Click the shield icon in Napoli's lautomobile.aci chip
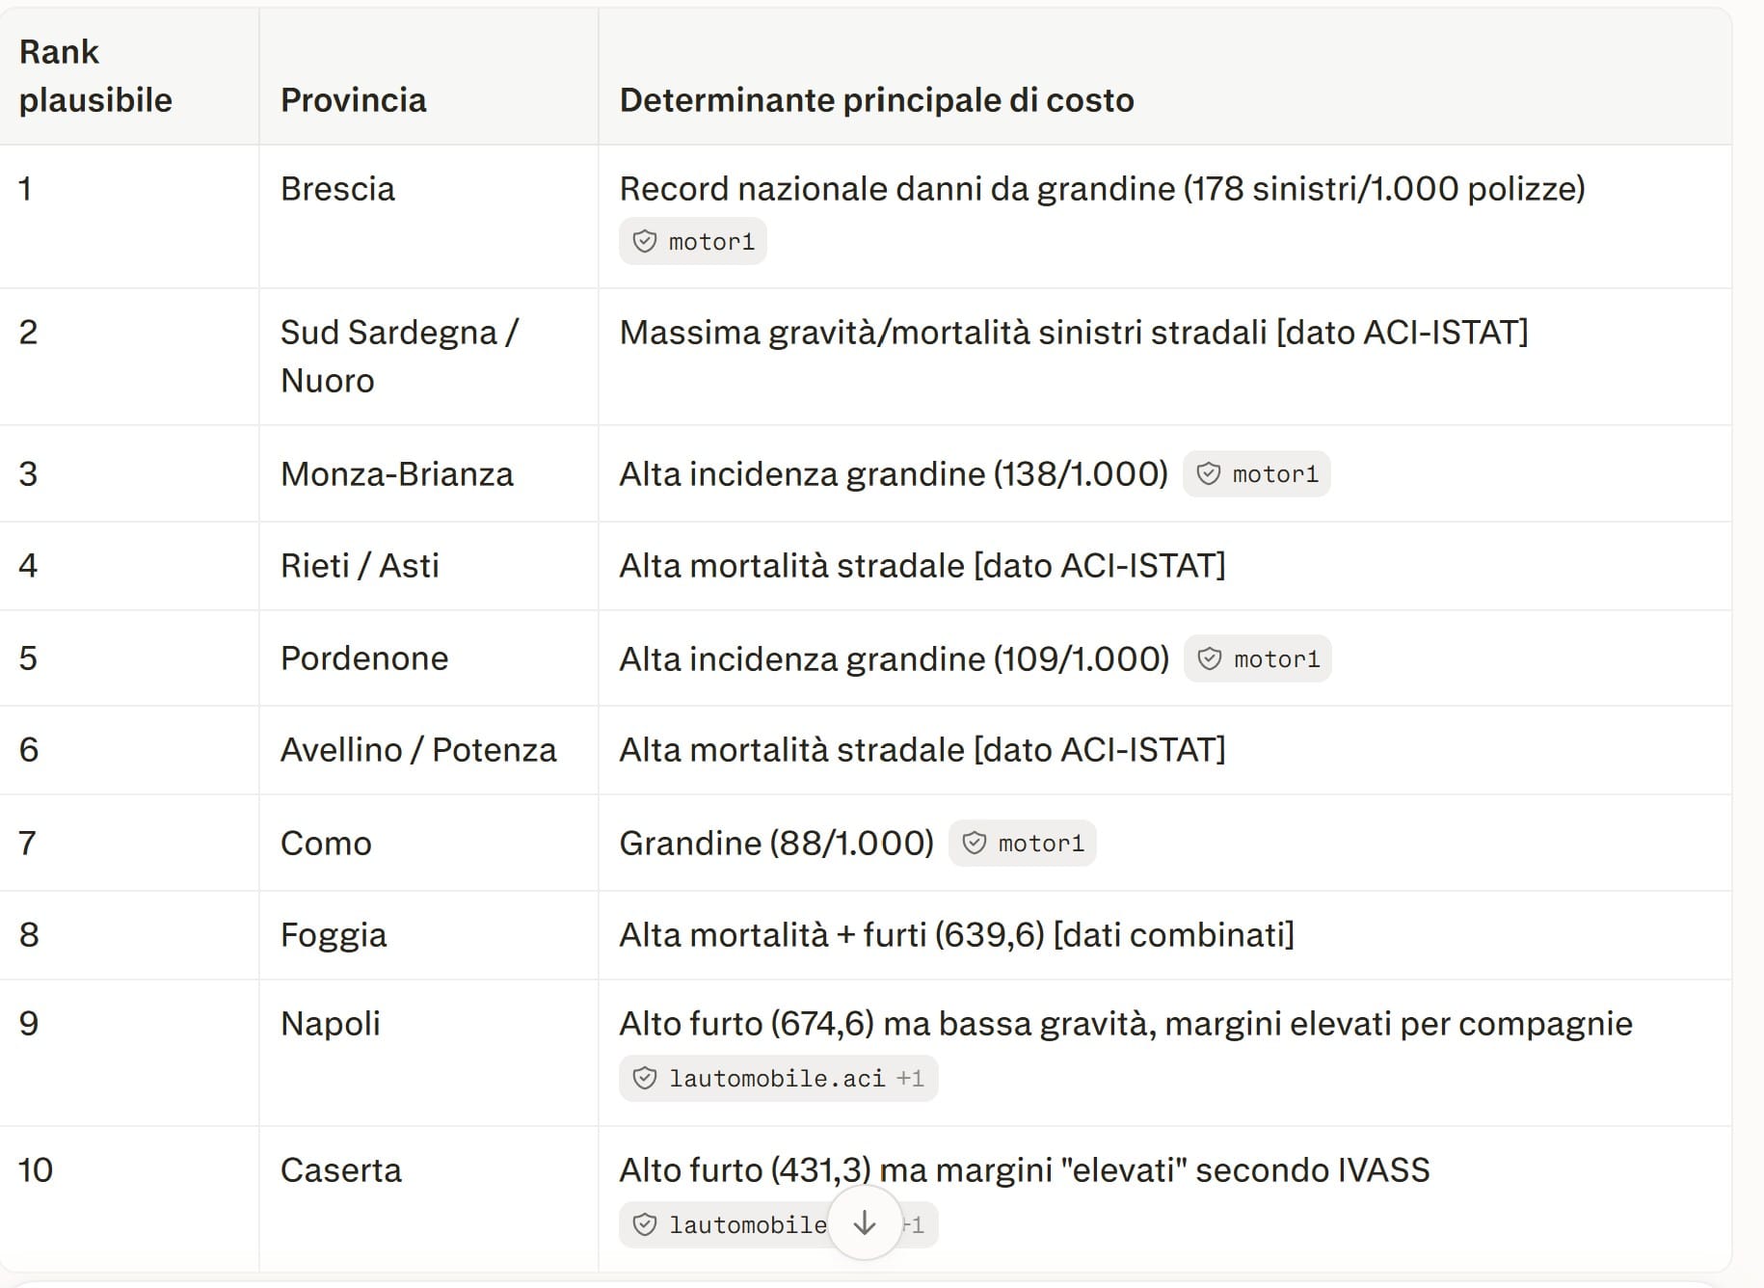Viewport: 1764px width, 1288px height. (x=645, y=1078)
